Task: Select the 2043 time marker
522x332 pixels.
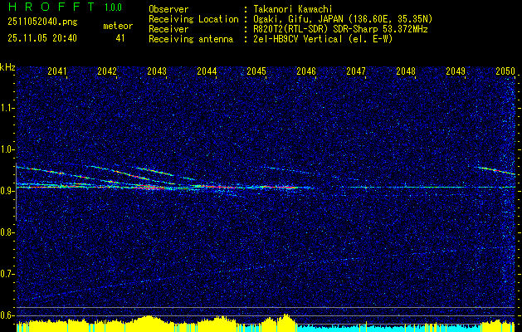Action: 157,71
